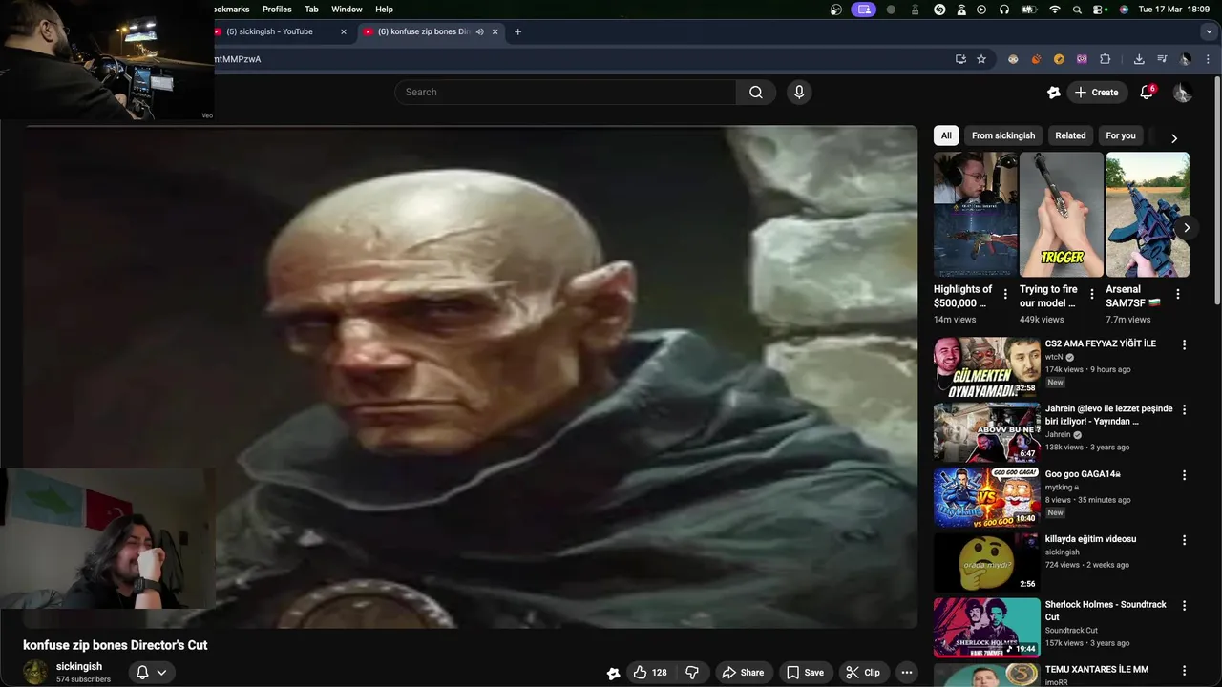Select the All filter chip
The image size is (1222, 687).
[946, 135]
